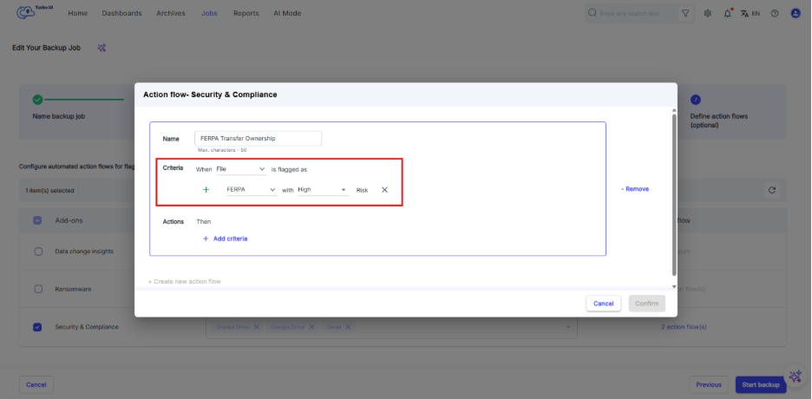This screenshot has width=812, height=399.
Task: Click the Add criteria link
Action: (x=225, y=239)
